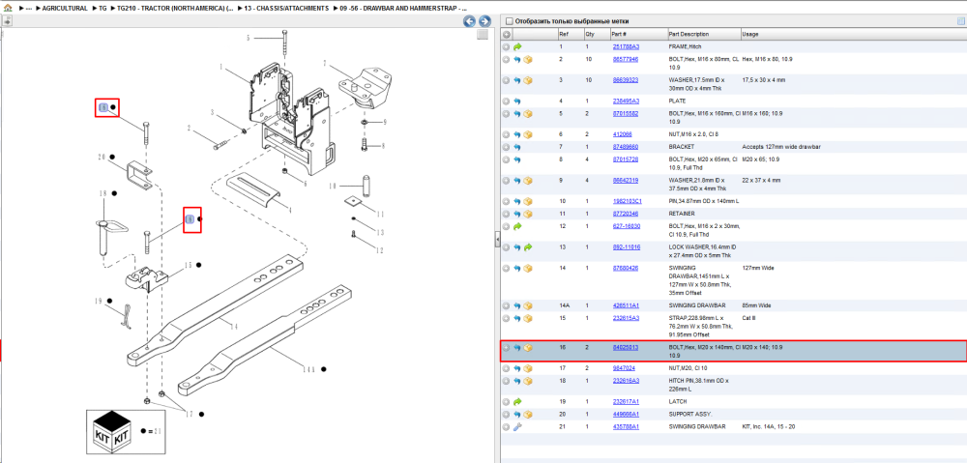
Task: Open the TG breadcrumb level
Action: pyautogui.click(x=103, y=9)
